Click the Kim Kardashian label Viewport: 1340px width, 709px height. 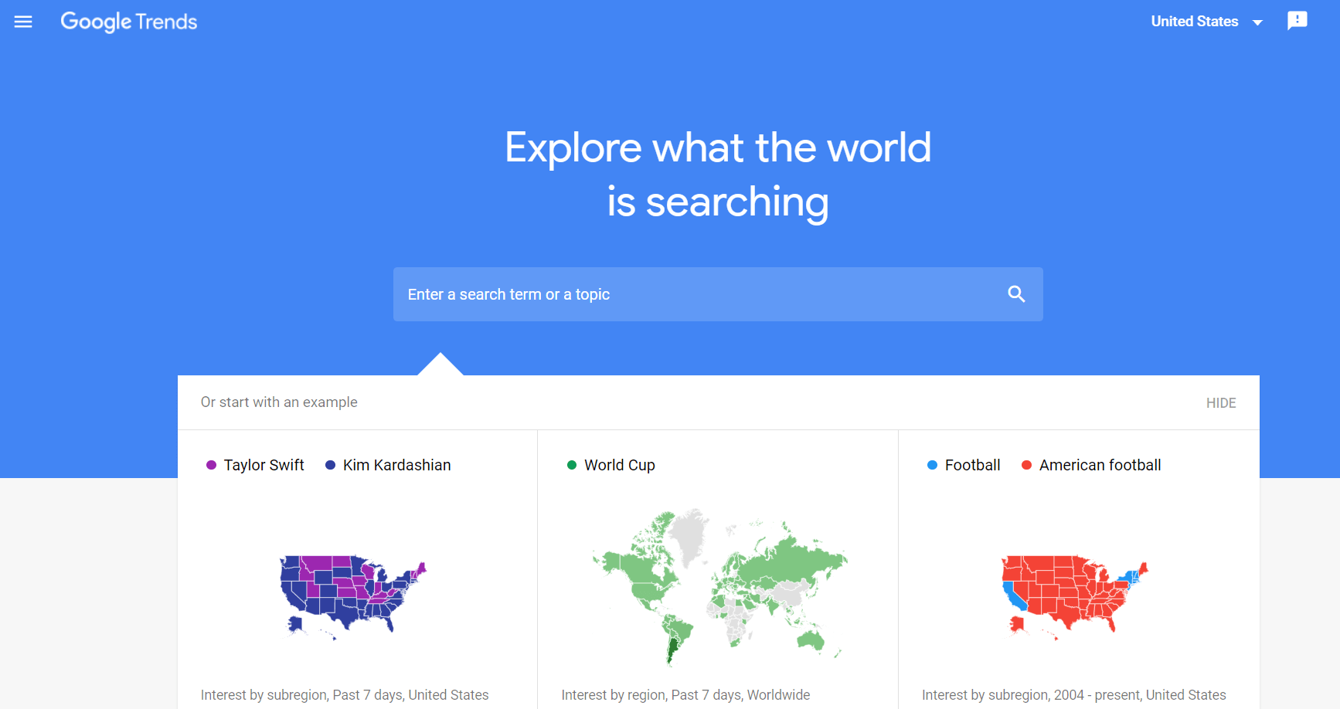[x=396, y=465]
